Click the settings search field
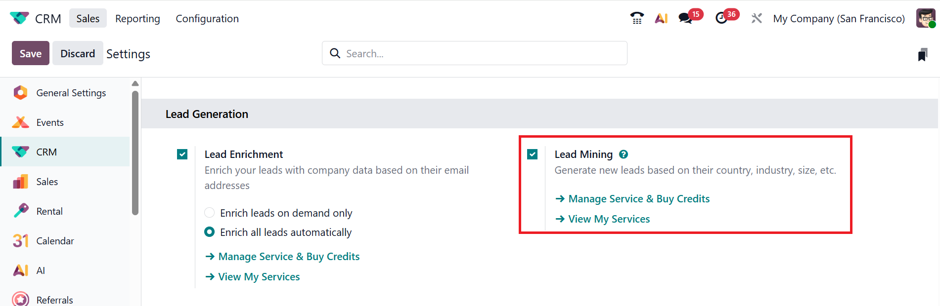This screenshot has width=940, height=306. point(475,53)
